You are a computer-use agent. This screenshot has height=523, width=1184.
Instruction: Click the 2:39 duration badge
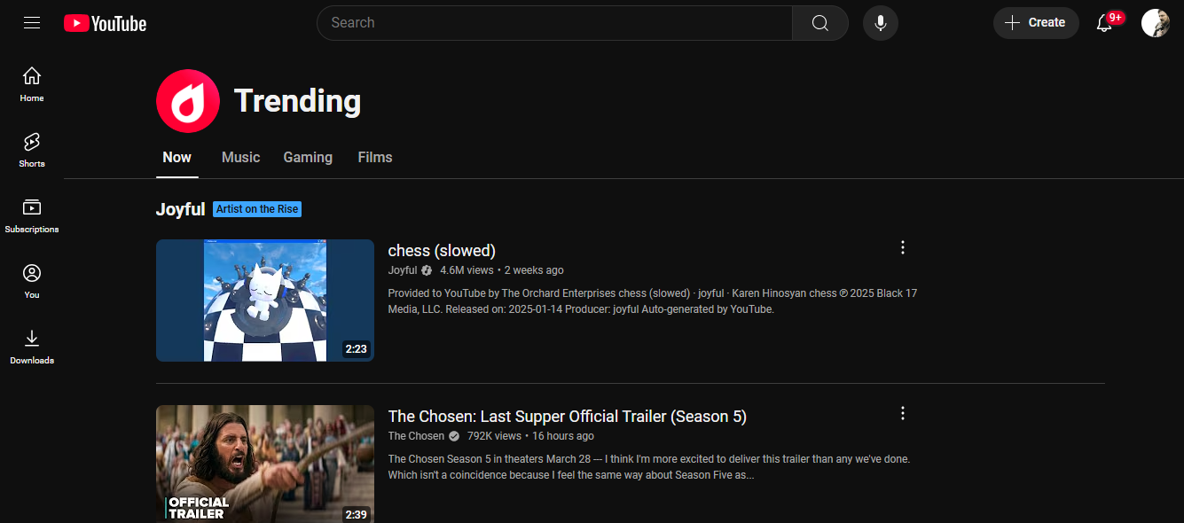pos(356,514)
